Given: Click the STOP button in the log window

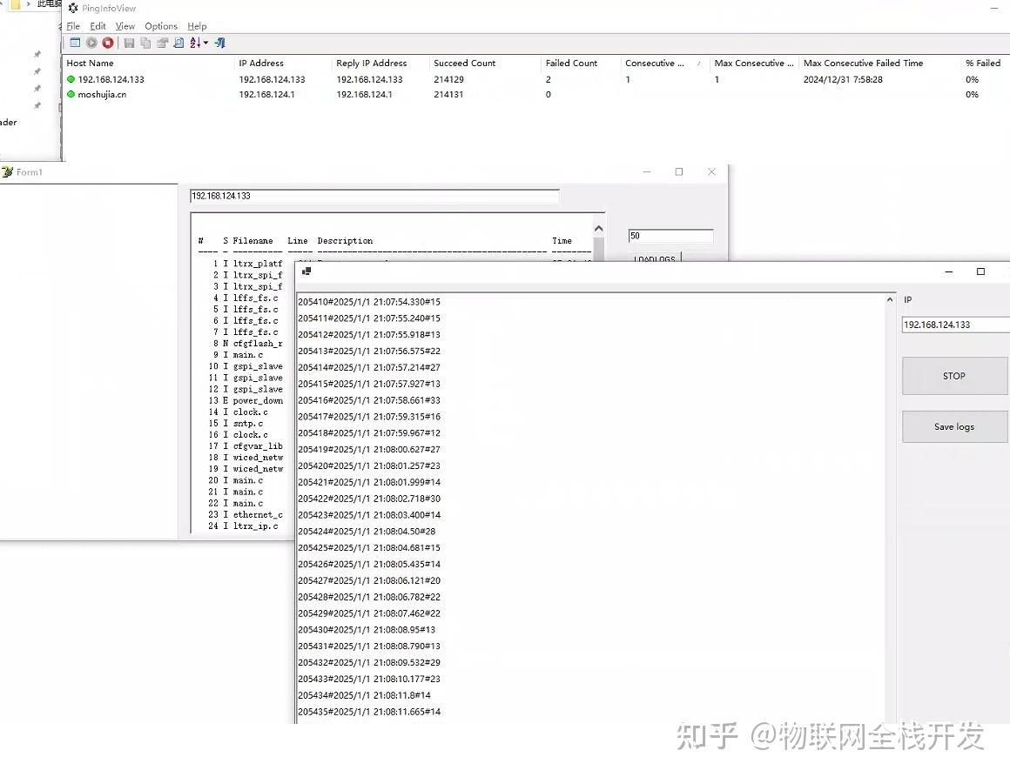Looking at the screenshot, I should coord(954,376).
